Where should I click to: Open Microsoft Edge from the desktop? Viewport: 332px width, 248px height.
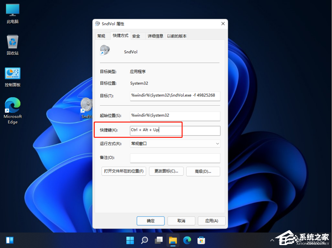pos(12,107)
